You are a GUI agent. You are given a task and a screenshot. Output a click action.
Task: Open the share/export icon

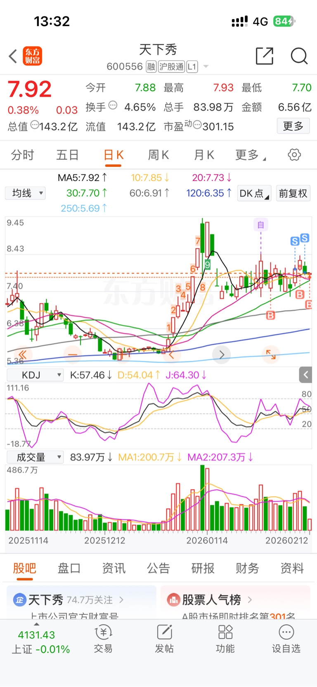265,56
